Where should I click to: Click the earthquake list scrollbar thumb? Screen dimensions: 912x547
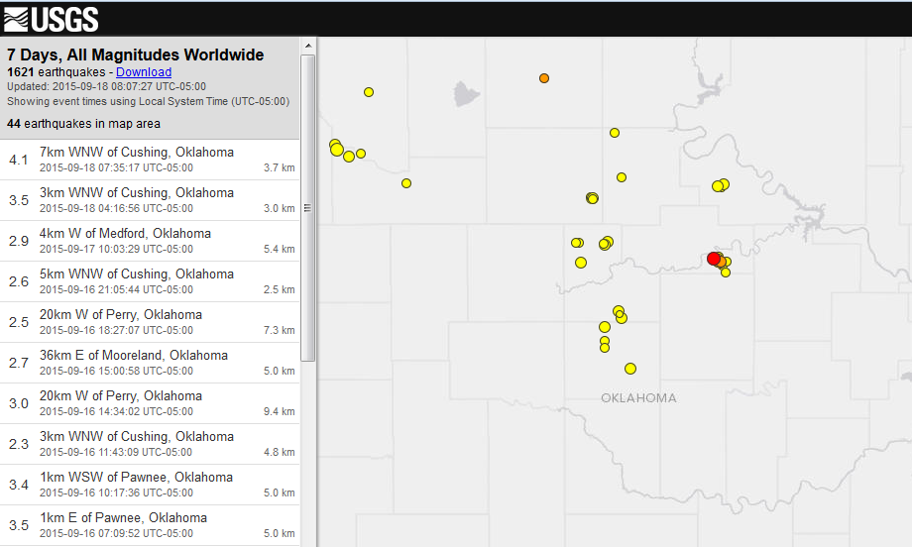click(307, 208)
